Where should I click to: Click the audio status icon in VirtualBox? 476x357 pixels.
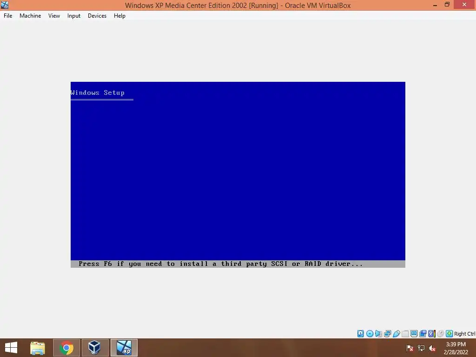378,334
